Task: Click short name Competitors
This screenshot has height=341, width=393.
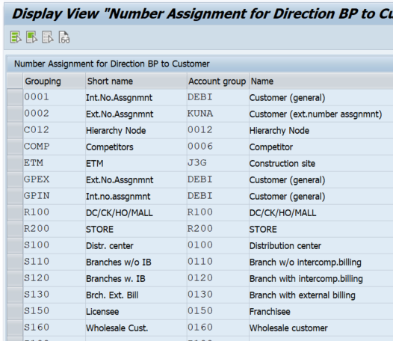Action: click(x=136, y=147)
